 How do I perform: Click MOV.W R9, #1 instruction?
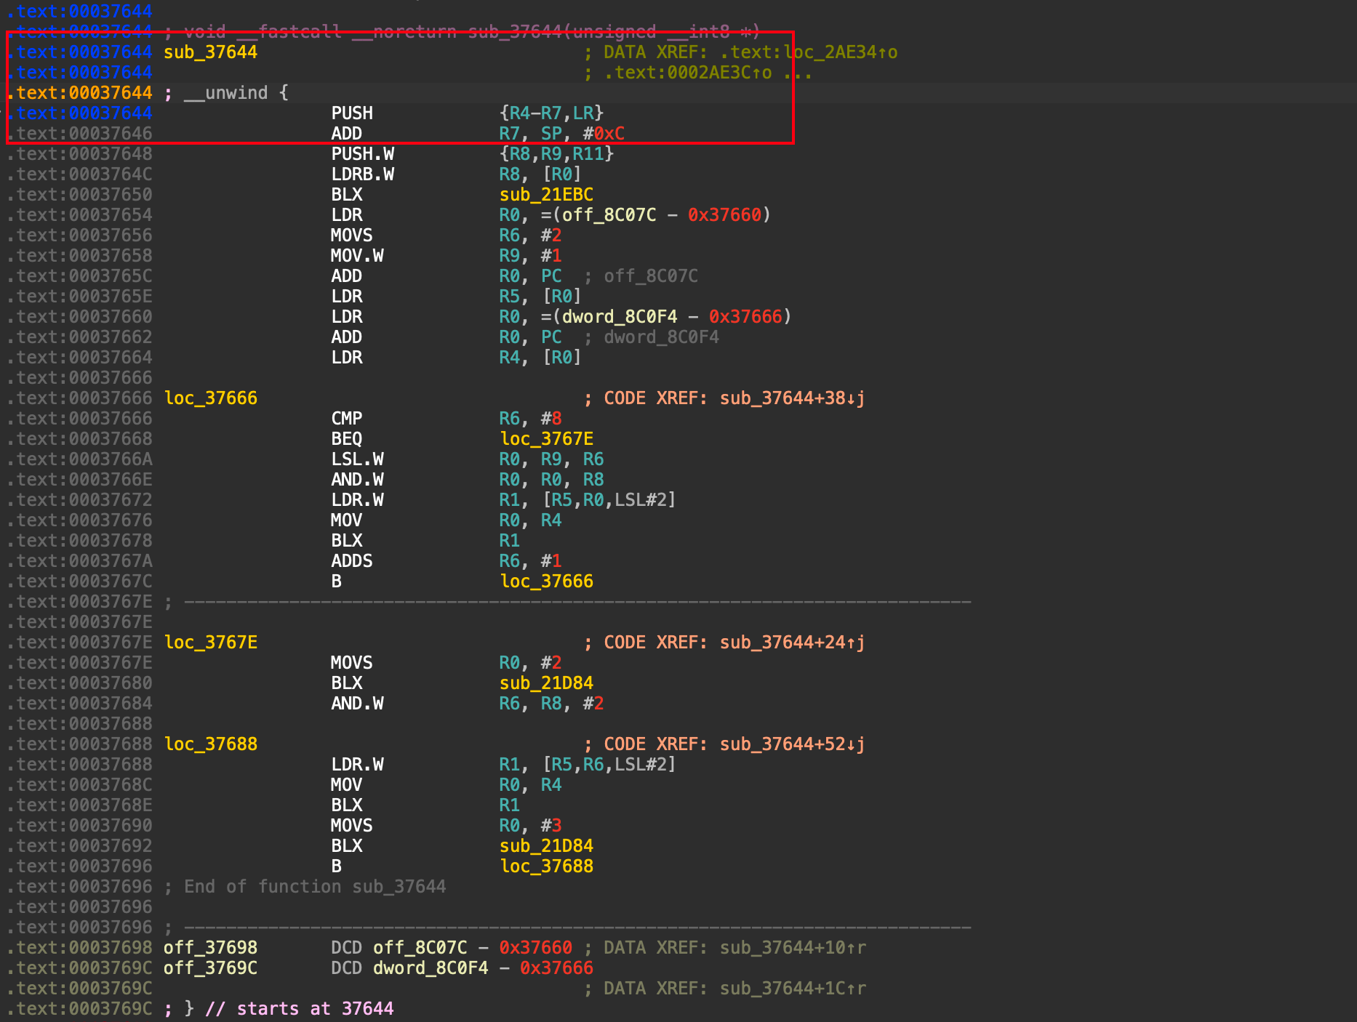tap(447, 256)
